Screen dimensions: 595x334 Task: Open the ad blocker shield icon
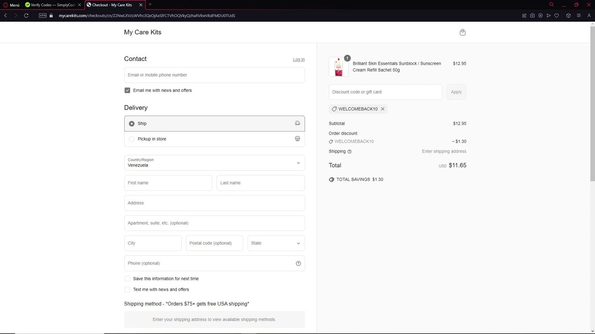[540, 15]
